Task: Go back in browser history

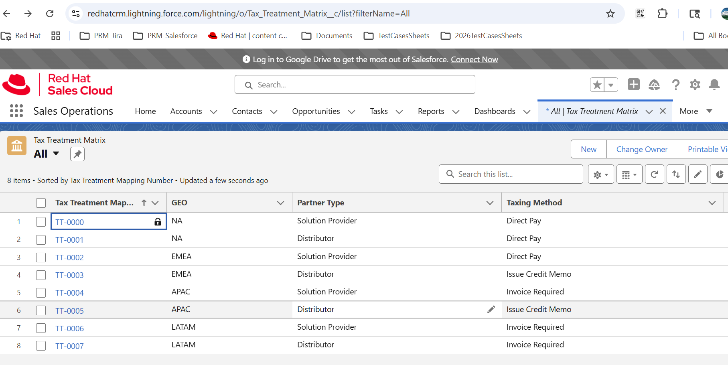Action: coord(7,14)
